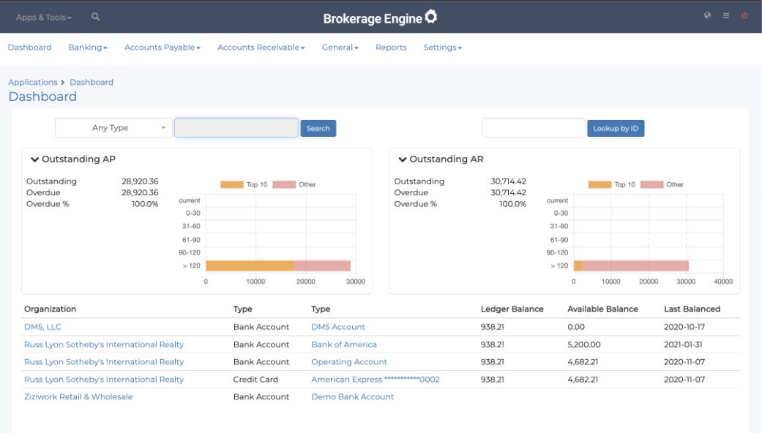762x433 pixels.
Task: Toggle Top 10 legend in Outstanding AP chart
Action: point(244,184)
